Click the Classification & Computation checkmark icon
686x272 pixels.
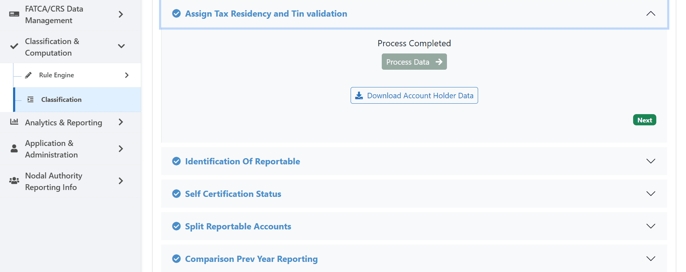click(14, 46)
